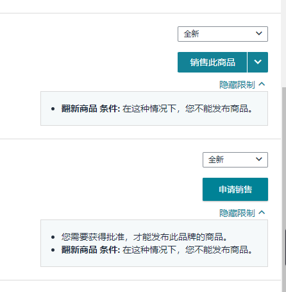Click the 申请销售 button
The height and width of the screenshot is (292, 286).
pyautogui.click(x=235, y=189)
